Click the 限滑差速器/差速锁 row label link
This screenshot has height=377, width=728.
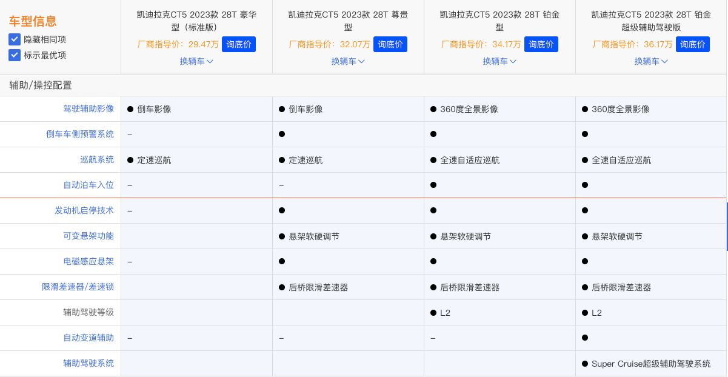pos(78,287)
